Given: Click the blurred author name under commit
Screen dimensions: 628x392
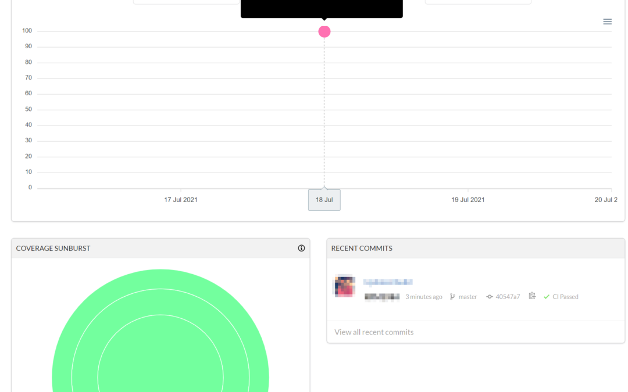Looking at the screenshot, I should click(x=382, y=297).
